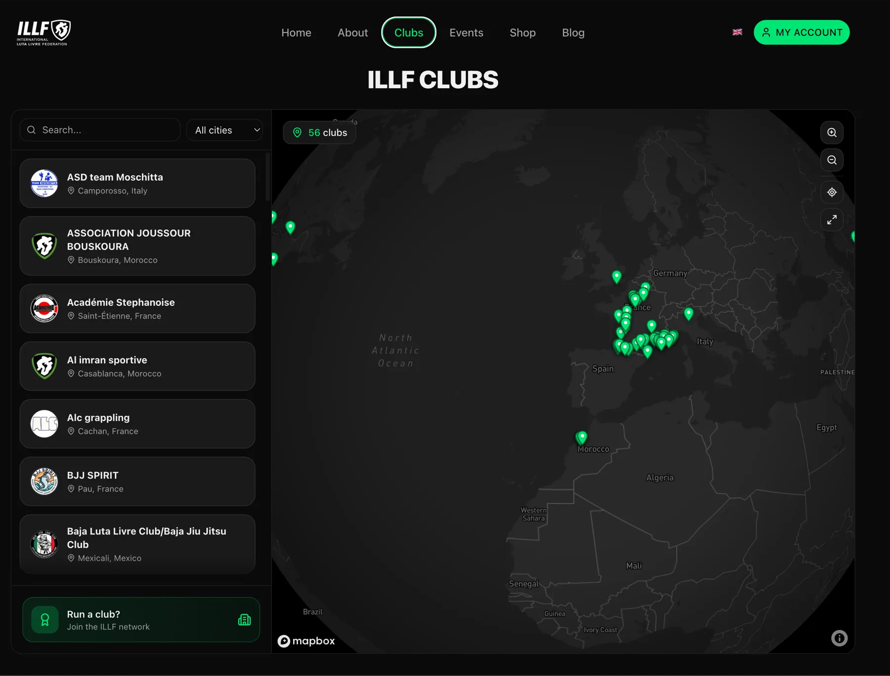The height and width of the screenshot is (676, 890).
Task: Click the 'Algeria' map label
Action: click(660, 478)
